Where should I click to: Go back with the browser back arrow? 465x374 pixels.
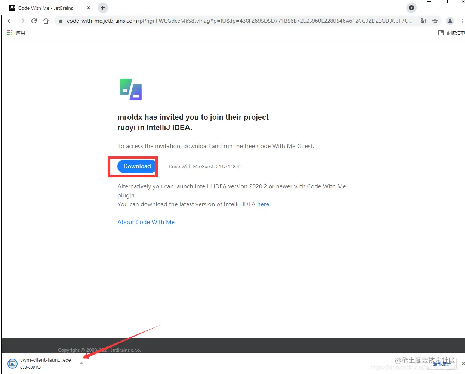click(x=10, y=21)
